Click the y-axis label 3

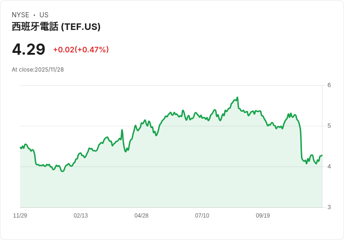[329, 207]
